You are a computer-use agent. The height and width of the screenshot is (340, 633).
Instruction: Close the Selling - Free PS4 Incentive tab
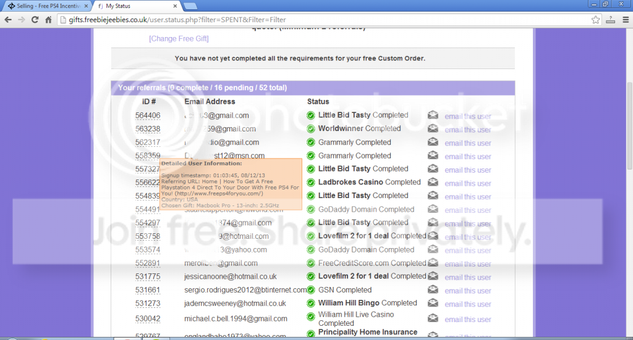(86, 6)
